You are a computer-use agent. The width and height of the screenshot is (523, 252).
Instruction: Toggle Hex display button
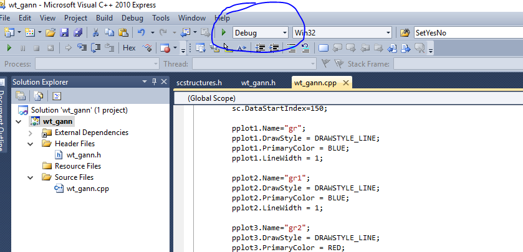pyautogui.click(x=129, y=48)
